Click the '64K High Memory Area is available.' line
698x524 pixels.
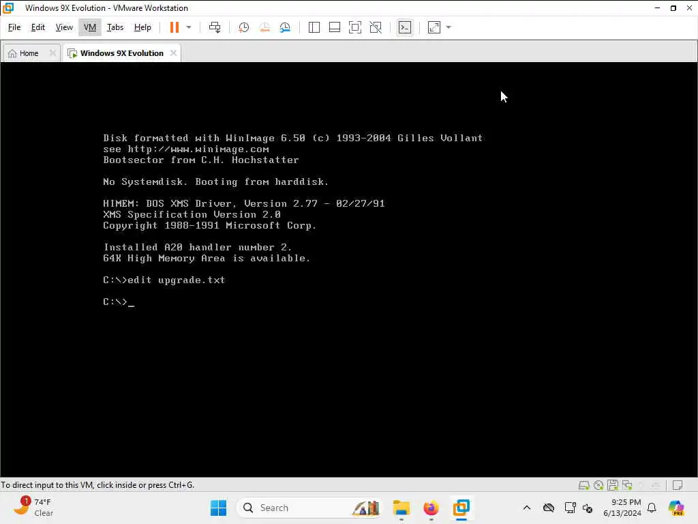tap(207, 259)
